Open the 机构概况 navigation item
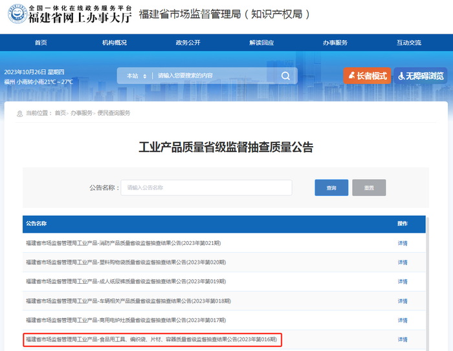 coord(115,43)
